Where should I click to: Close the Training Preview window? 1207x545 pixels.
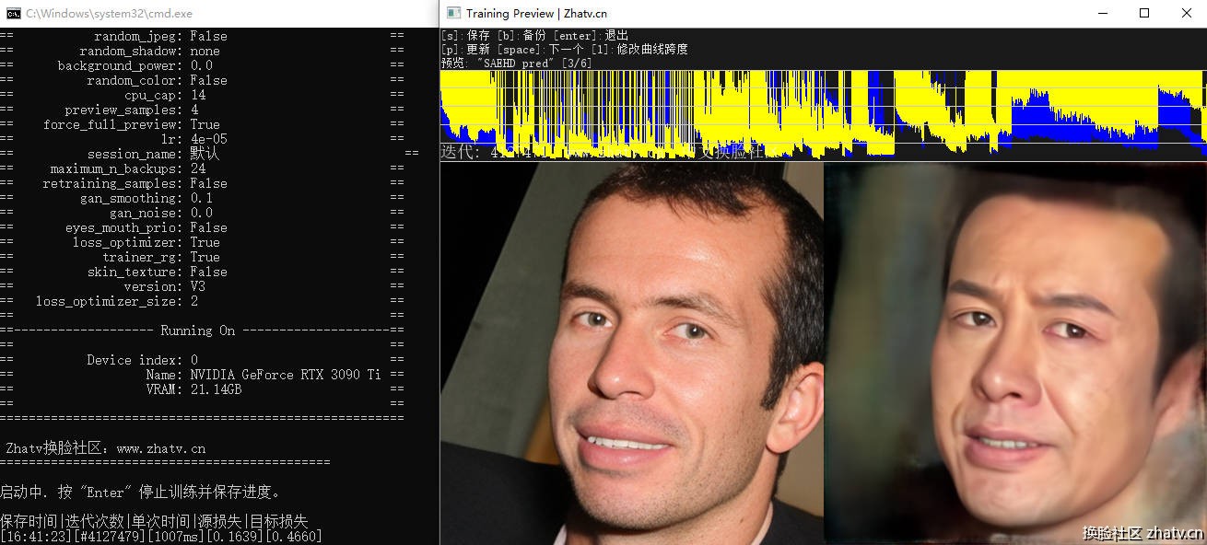point(1187,13)
